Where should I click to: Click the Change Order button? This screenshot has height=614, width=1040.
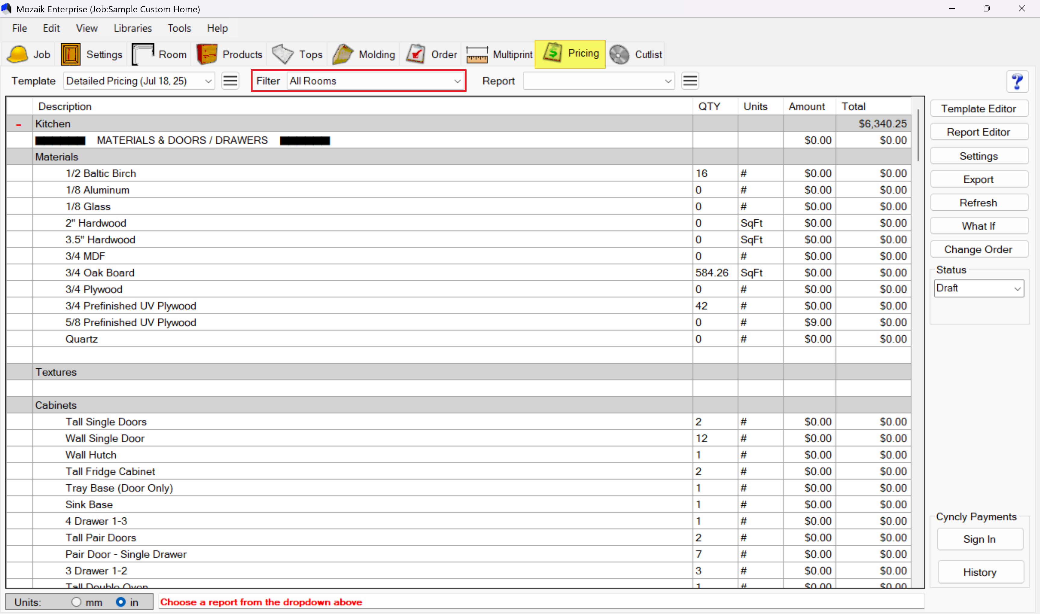click(x=978, y=250)
